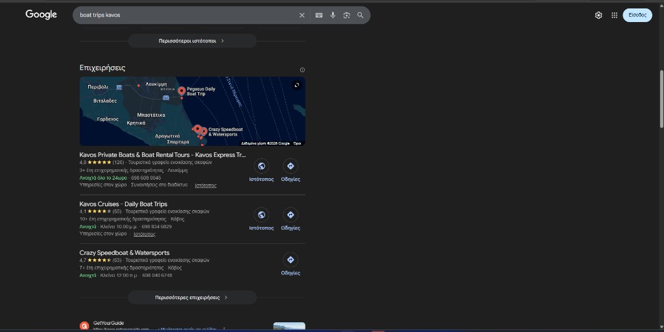The height and width of the screenshot is (332, 664).
Task: Open search by image camera icon
Action: (x=346, y=16)
